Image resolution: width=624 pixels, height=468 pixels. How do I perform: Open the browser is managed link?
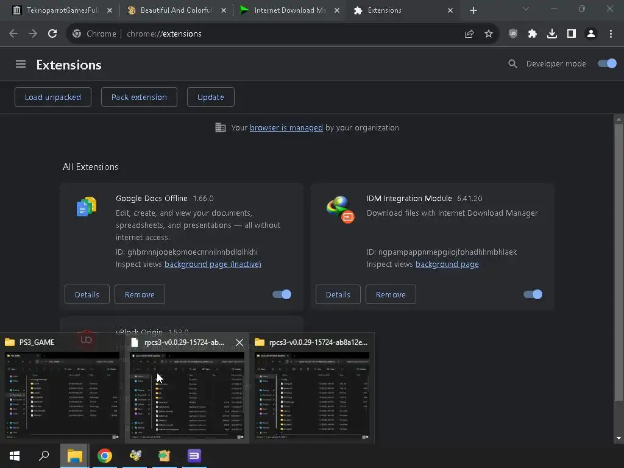pyautogui.click(x=286, y=128)
